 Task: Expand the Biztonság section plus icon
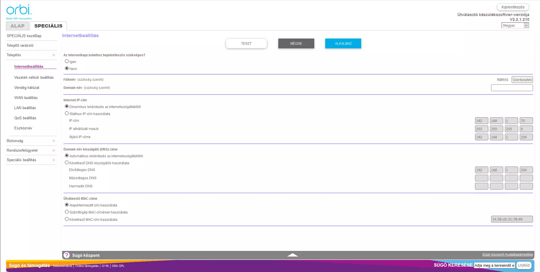[x=54, y=141]
